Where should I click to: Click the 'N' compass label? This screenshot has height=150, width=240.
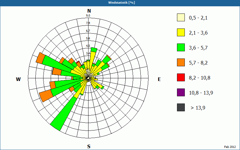89,11
